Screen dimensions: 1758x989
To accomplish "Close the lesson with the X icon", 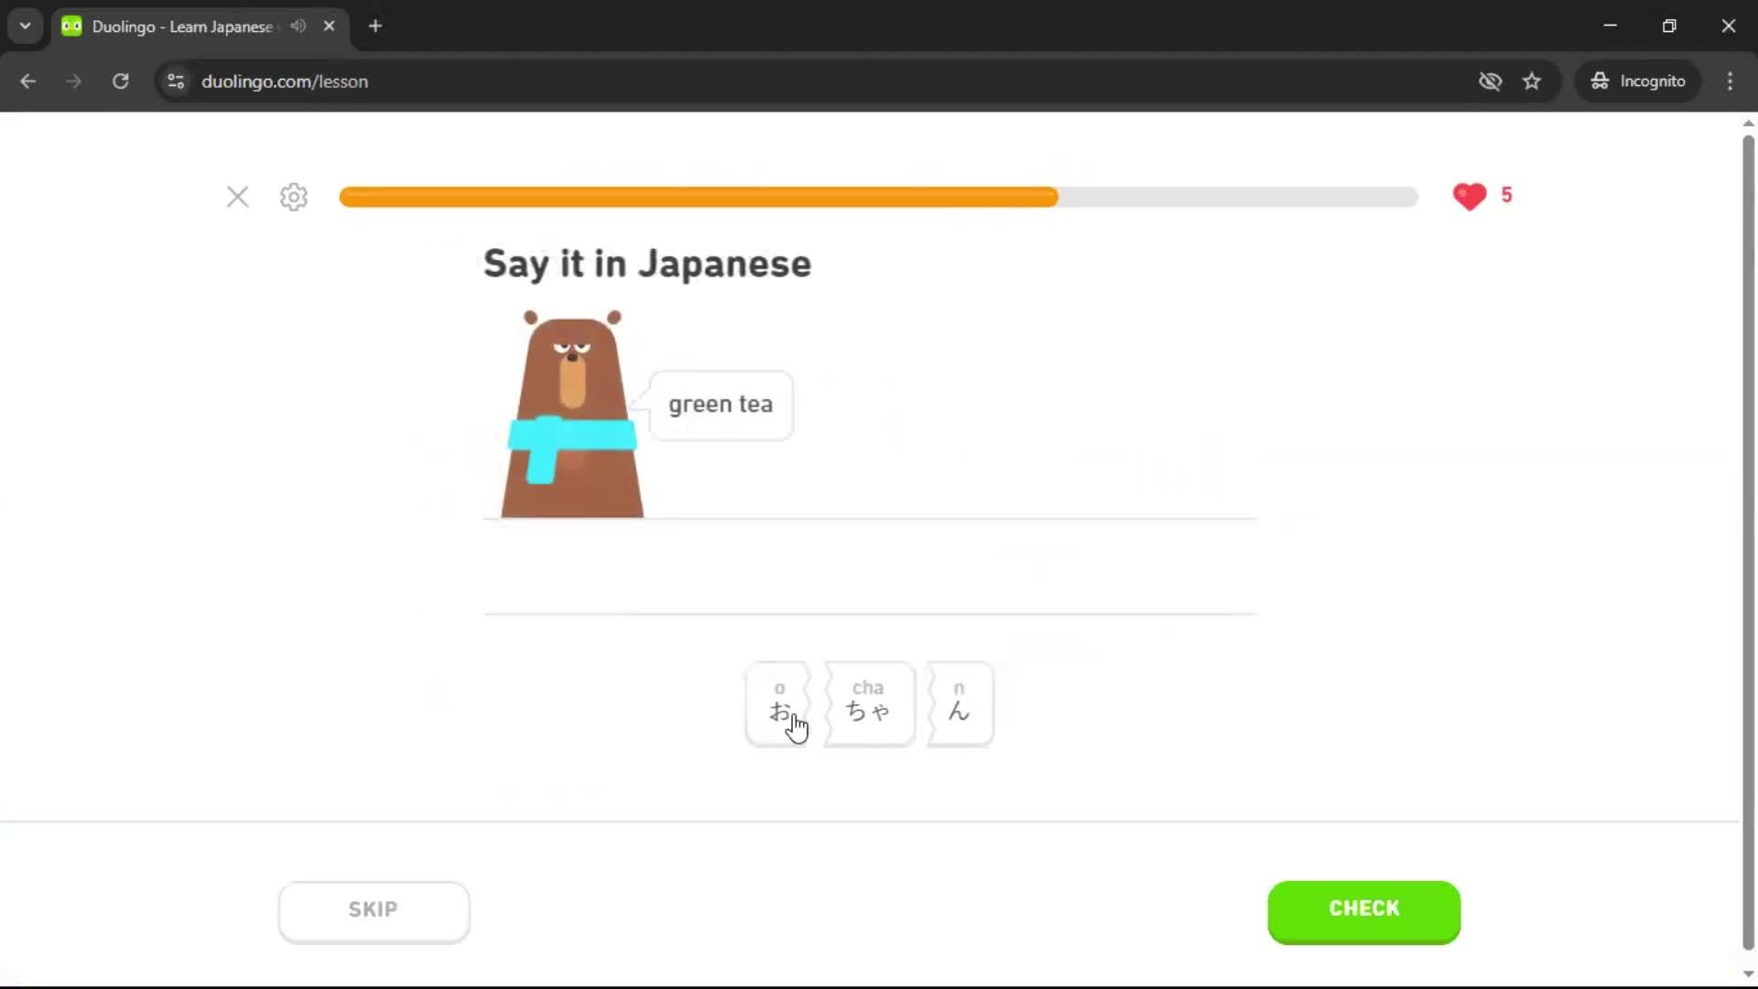I will [x=237, y=197].
